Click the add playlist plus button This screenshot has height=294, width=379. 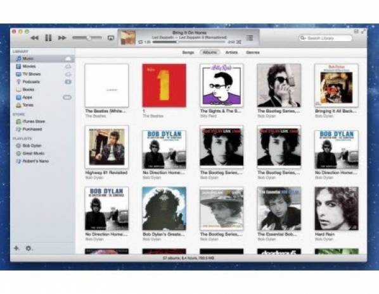[16, 248]
